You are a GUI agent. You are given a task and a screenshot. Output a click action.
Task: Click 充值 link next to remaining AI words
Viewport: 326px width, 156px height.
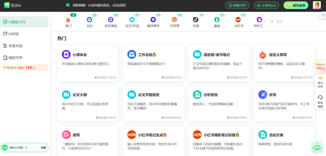pos(43,148)
